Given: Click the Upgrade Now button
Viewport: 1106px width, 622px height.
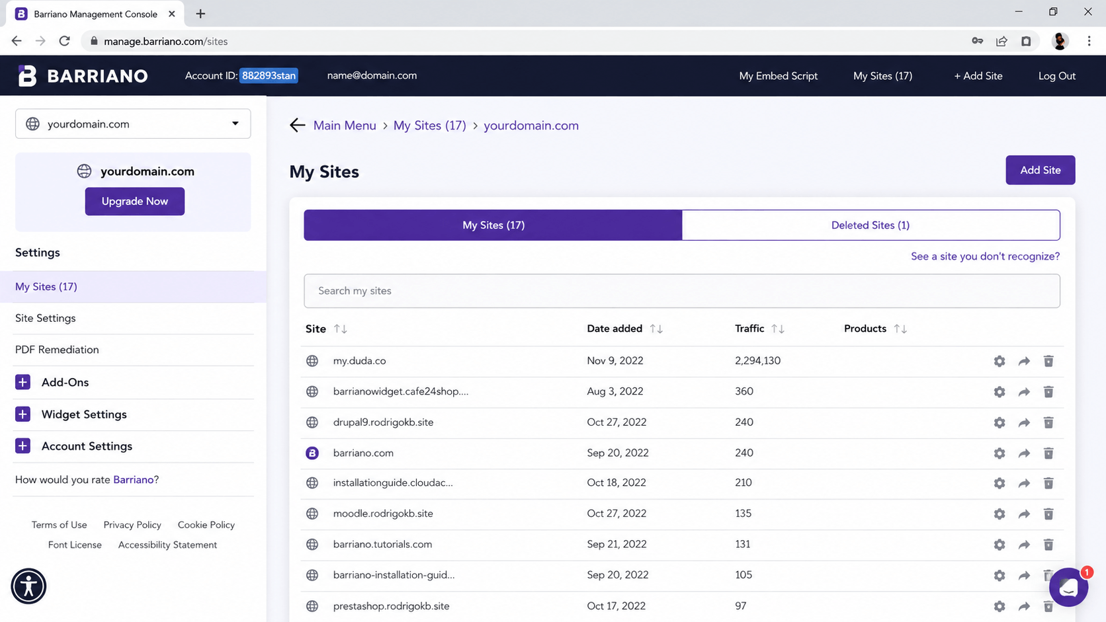Looking at the screenshot, I should [134, 202].
